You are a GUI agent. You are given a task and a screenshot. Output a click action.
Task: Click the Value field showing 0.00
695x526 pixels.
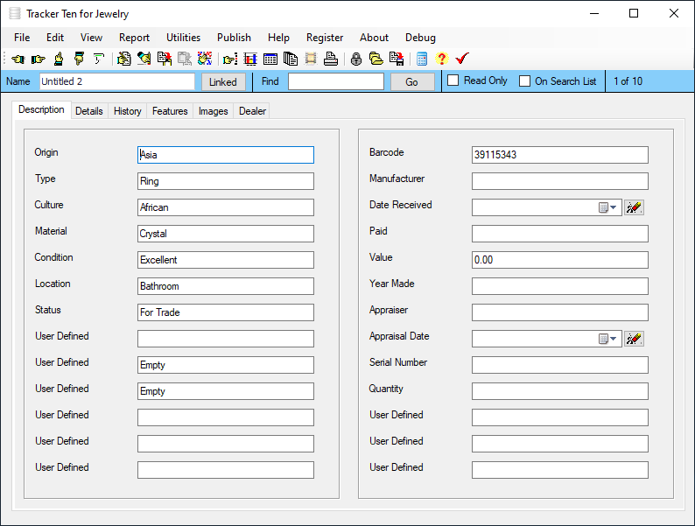point(560,260)
